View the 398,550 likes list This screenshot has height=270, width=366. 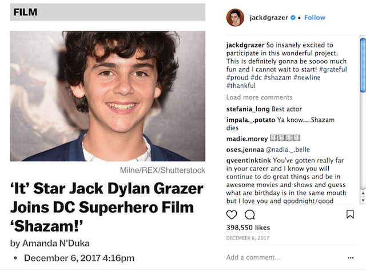[x=248, y=228]
